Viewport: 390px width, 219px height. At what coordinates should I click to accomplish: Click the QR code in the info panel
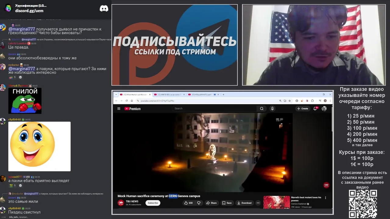point(363,203)
